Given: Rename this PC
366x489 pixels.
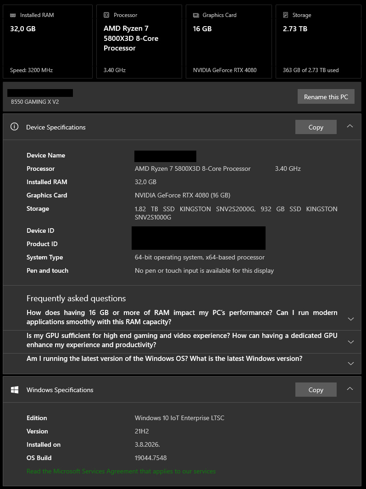Looking at the screenshot, I should click(x=326, y=97).
